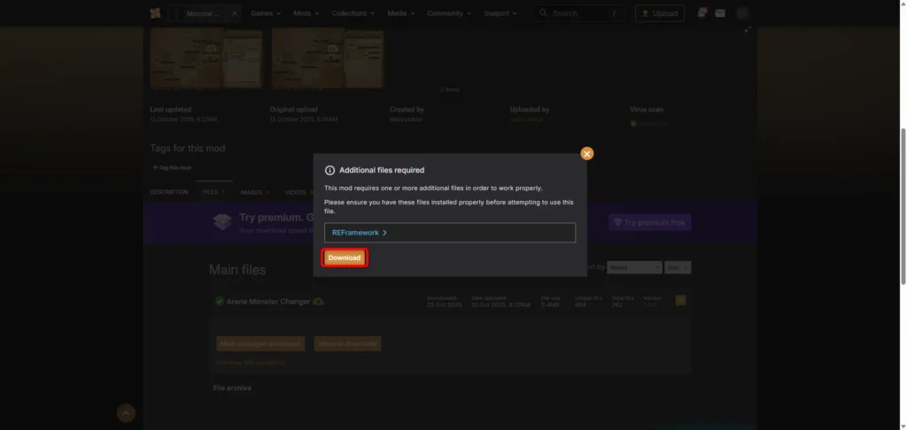Open the Collections dropdown menu

(353, 13)
